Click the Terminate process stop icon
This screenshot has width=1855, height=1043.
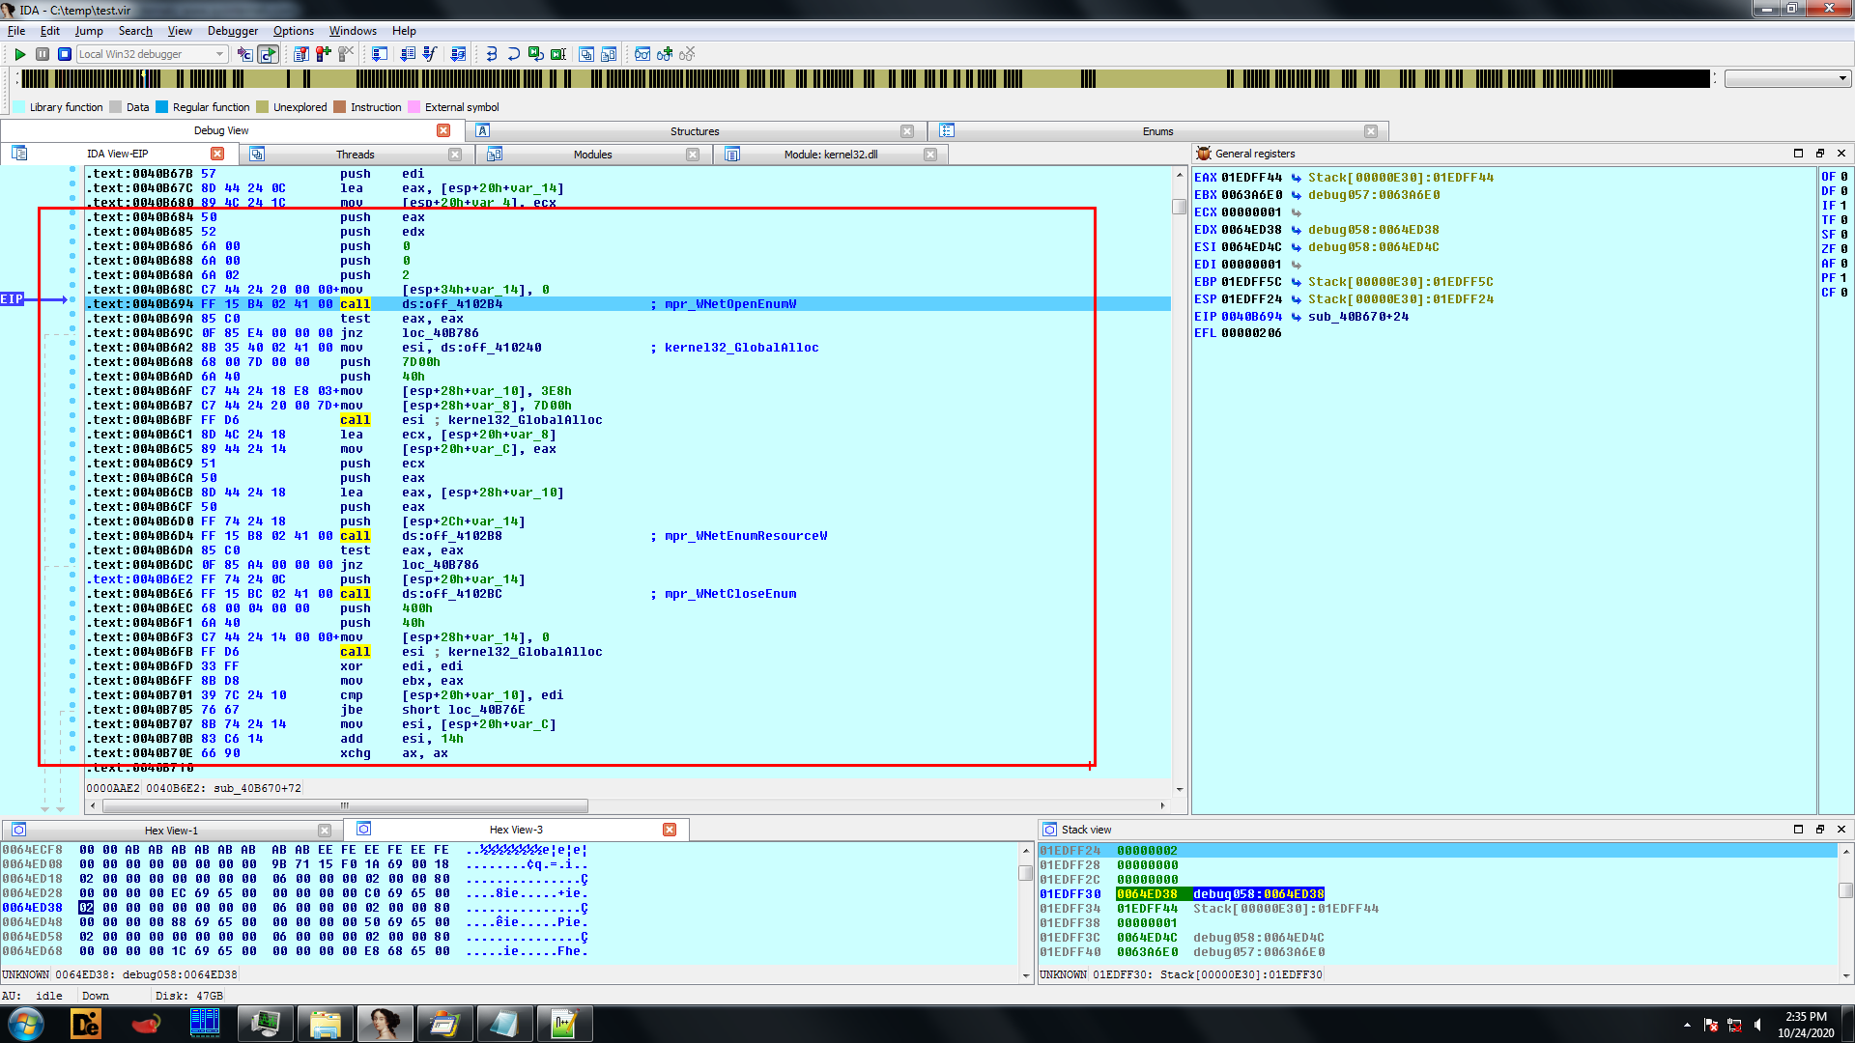coord(65,54)
